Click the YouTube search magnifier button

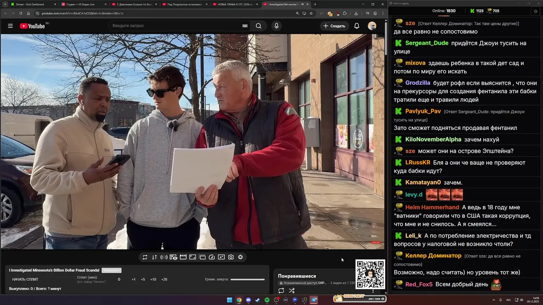(258, 26)
